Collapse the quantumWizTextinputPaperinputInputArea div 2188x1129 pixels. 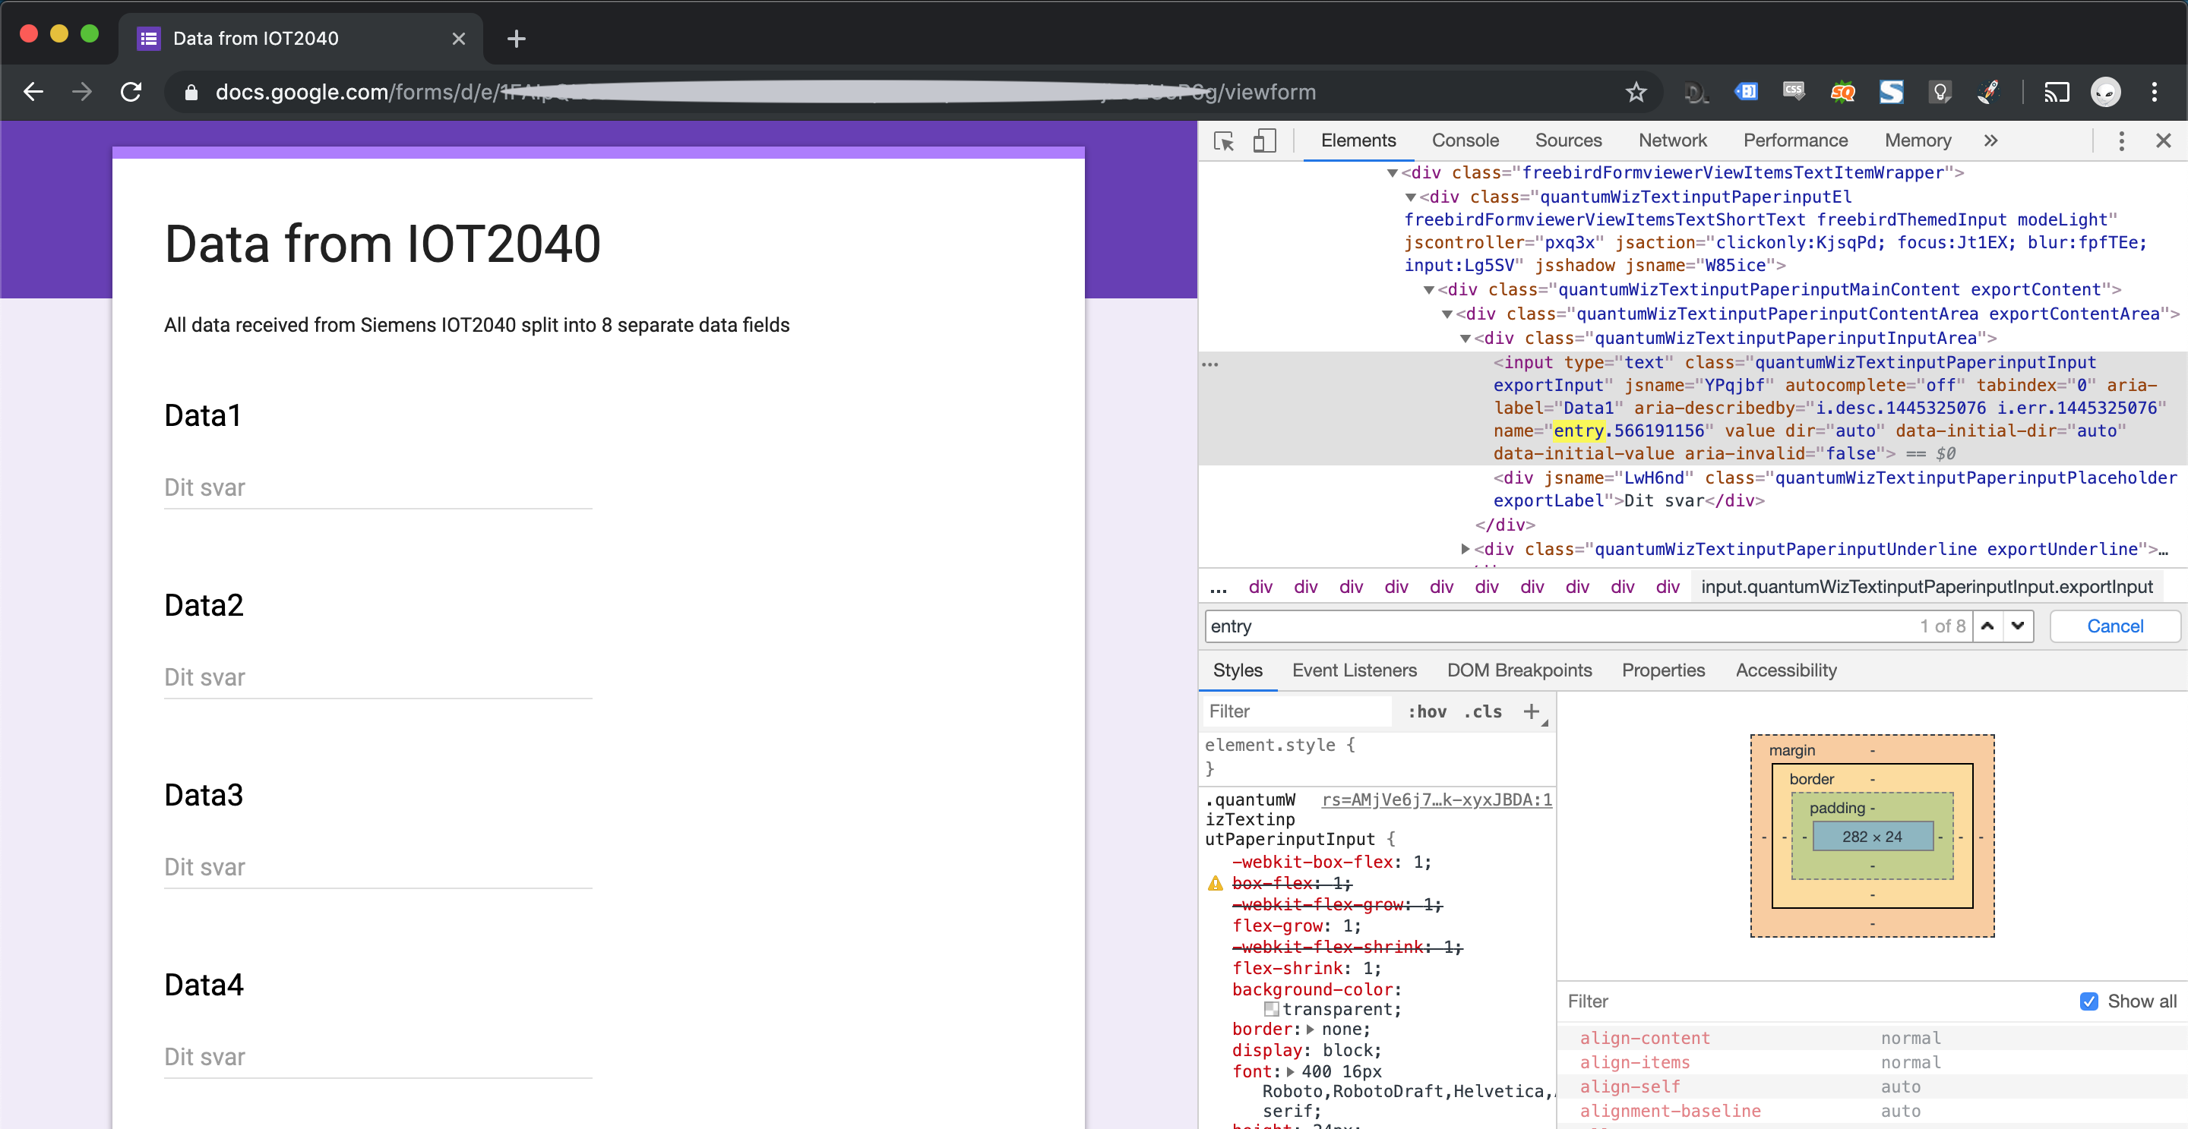[x=1466, y=339]
